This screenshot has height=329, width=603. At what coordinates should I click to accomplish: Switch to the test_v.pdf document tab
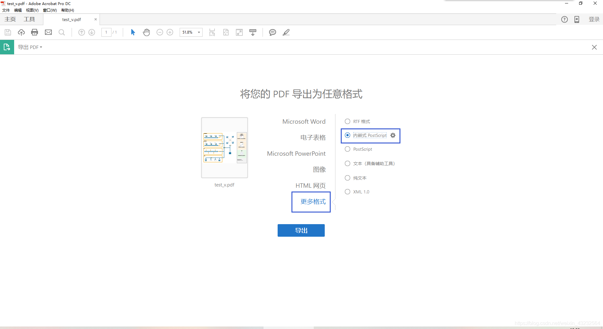pyautogui.click(x=72, y=19)
